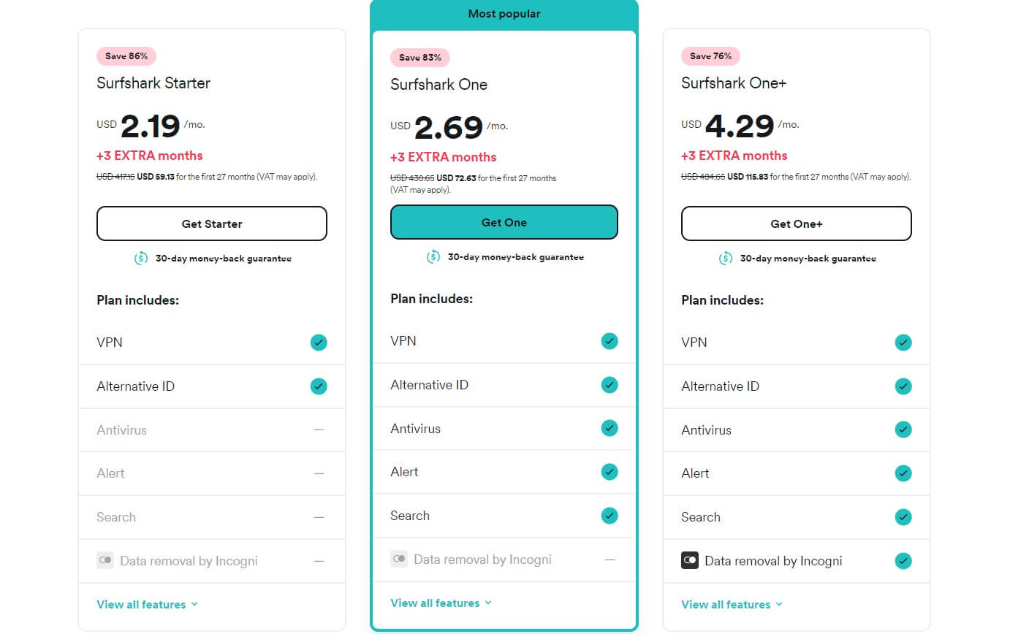1029x634 pixels.
Task: Select the Surfshark One+ plan title
Action: click(734, 83)
